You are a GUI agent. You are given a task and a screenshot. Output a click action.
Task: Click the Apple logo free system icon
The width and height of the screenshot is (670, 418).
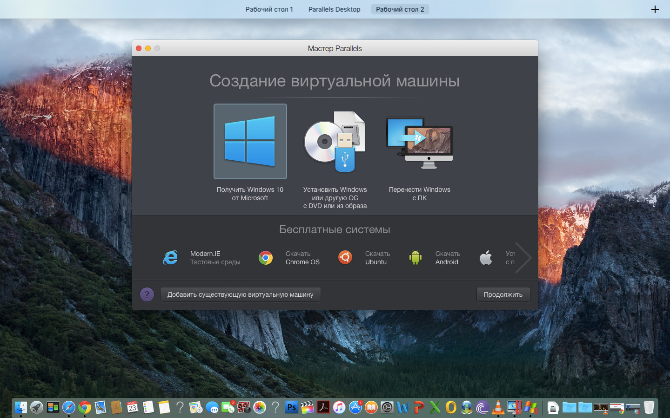pyautogui.click(x=486, y=258)
